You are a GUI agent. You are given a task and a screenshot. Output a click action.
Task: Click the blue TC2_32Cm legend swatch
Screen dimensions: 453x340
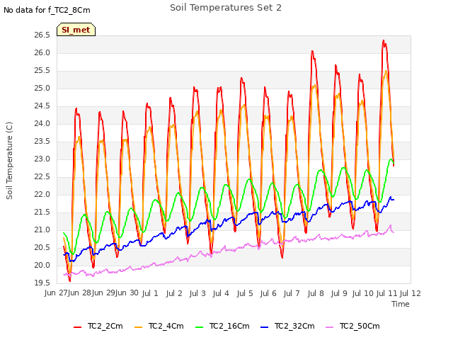point(264,327)
